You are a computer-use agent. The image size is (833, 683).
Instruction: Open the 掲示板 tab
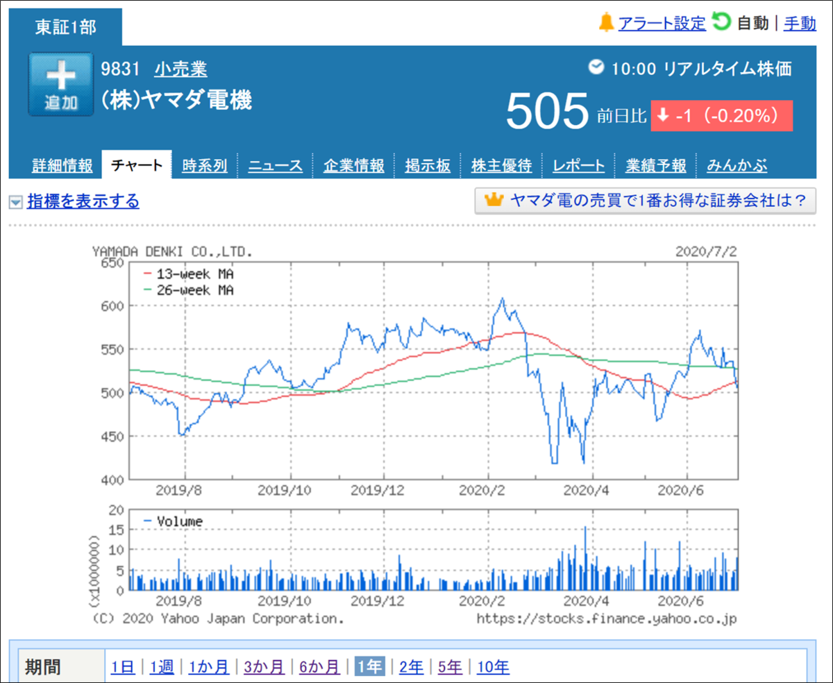[x=428, y=166]
